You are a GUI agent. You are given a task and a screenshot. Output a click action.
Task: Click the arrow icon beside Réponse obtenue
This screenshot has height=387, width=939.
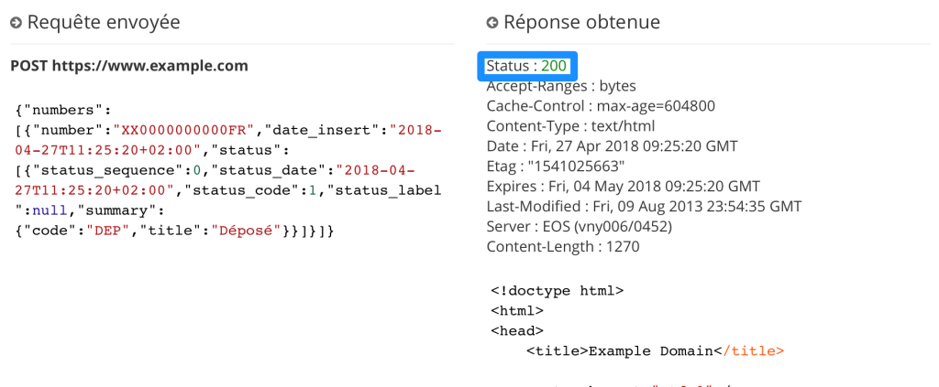point(492,23)
